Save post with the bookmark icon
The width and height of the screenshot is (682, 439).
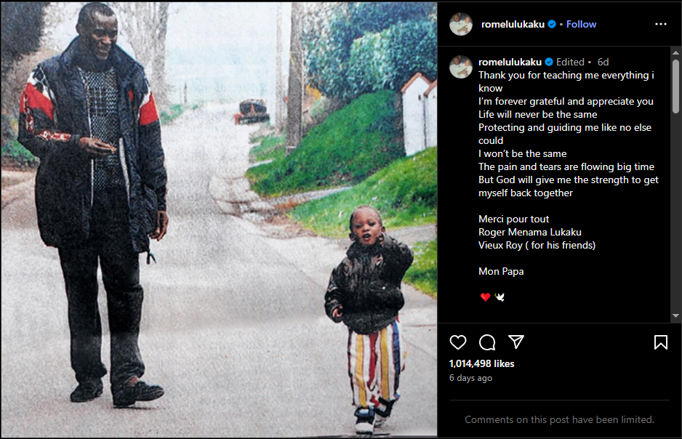661,342
